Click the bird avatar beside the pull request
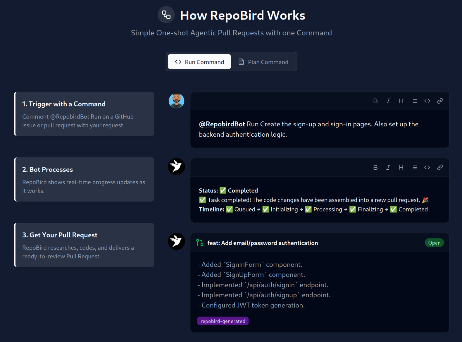The width and height of the screenshot is (462, 342). tap(177, 241)
